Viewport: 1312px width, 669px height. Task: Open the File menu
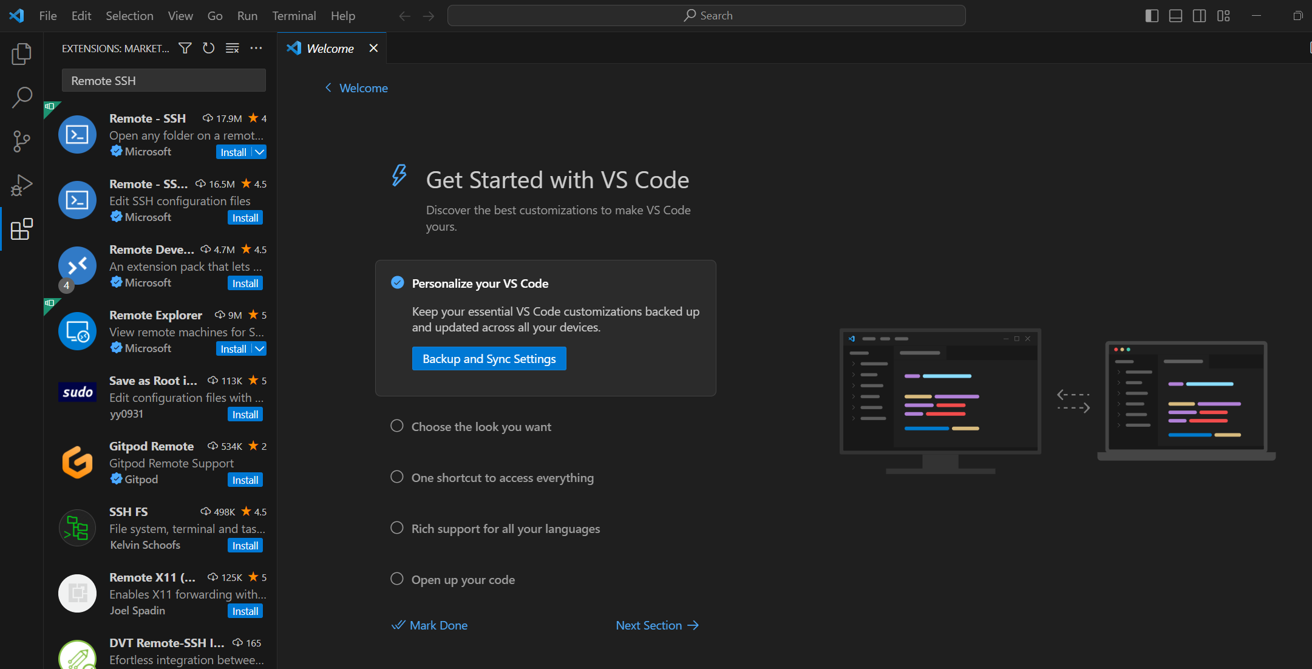(x=48, y=16)
